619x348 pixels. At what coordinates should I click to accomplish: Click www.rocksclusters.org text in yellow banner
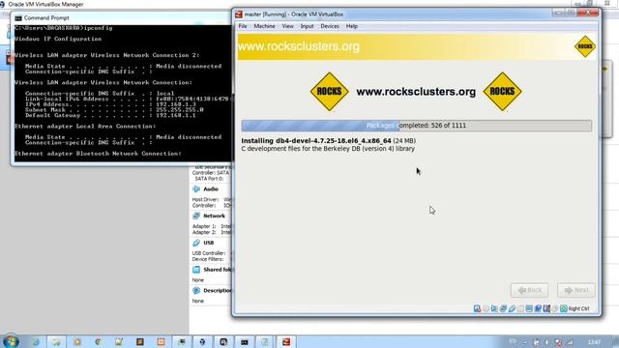pyautogui.click(x=299, y=46)
